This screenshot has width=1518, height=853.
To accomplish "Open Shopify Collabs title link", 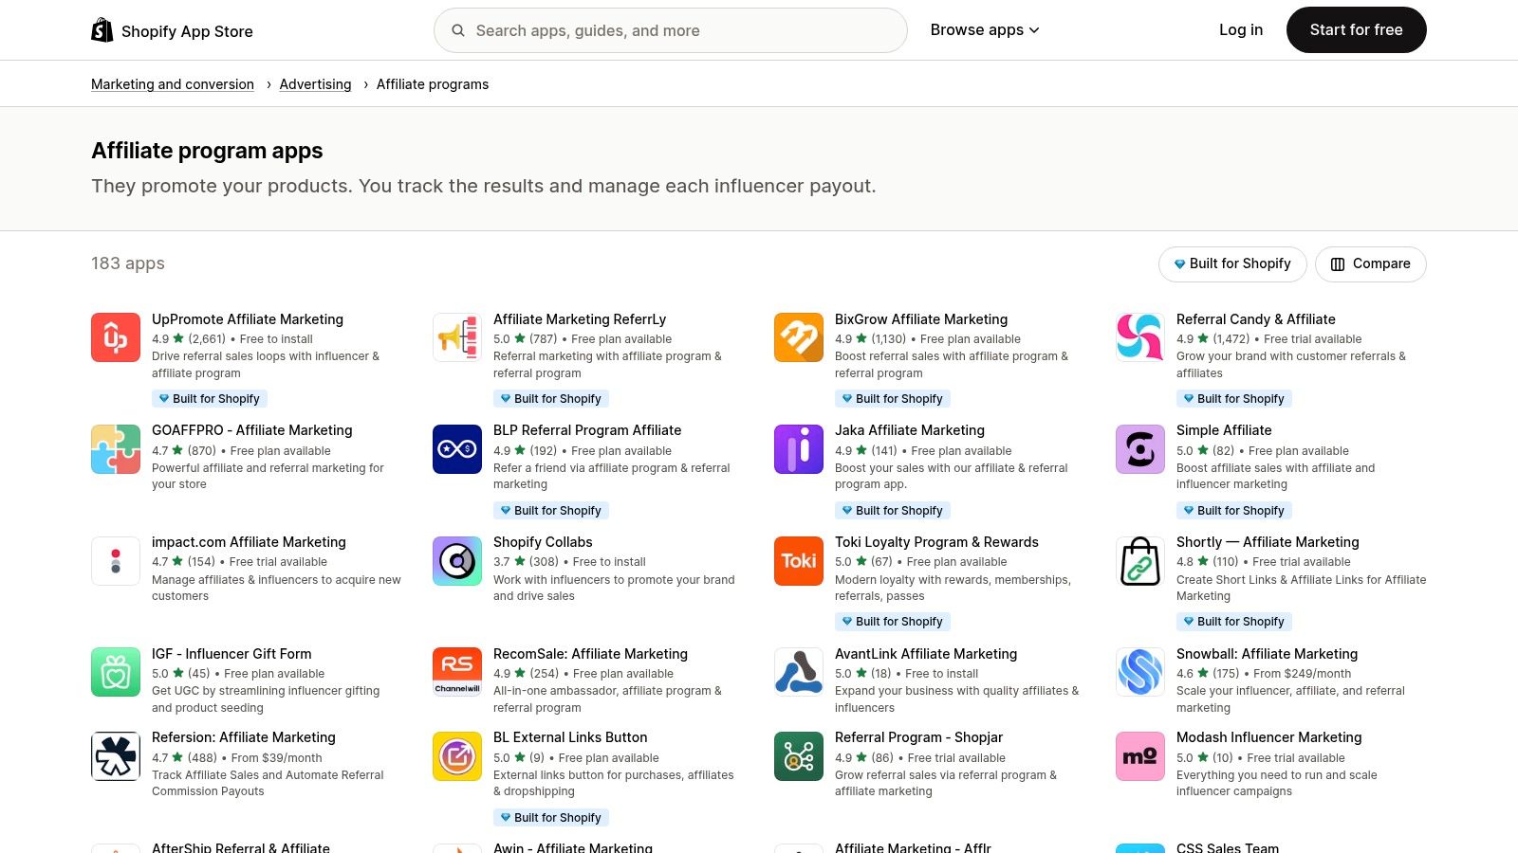I will point(543,542).
